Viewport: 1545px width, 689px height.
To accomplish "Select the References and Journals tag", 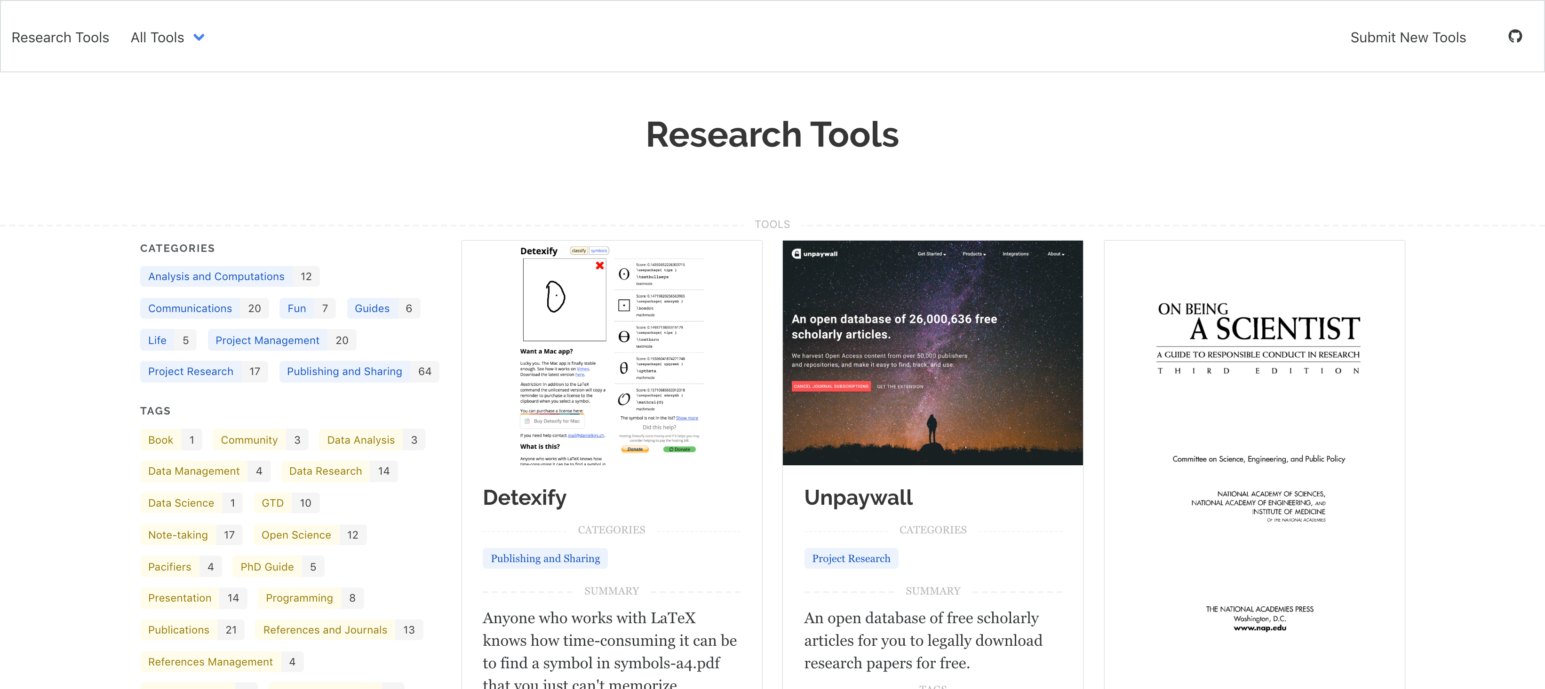I will 326,630.
